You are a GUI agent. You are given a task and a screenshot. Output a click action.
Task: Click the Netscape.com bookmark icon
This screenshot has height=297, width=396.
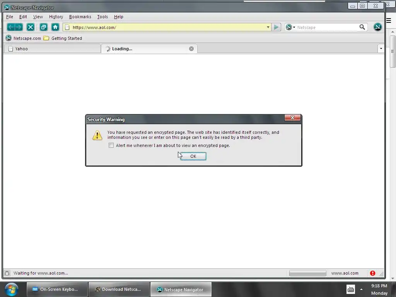click(x=9, y=38)
